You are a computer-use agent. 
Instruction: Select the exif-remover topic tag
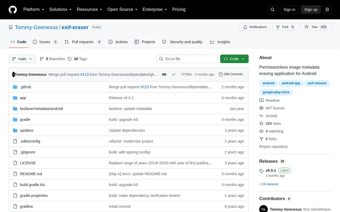(317, 83)
